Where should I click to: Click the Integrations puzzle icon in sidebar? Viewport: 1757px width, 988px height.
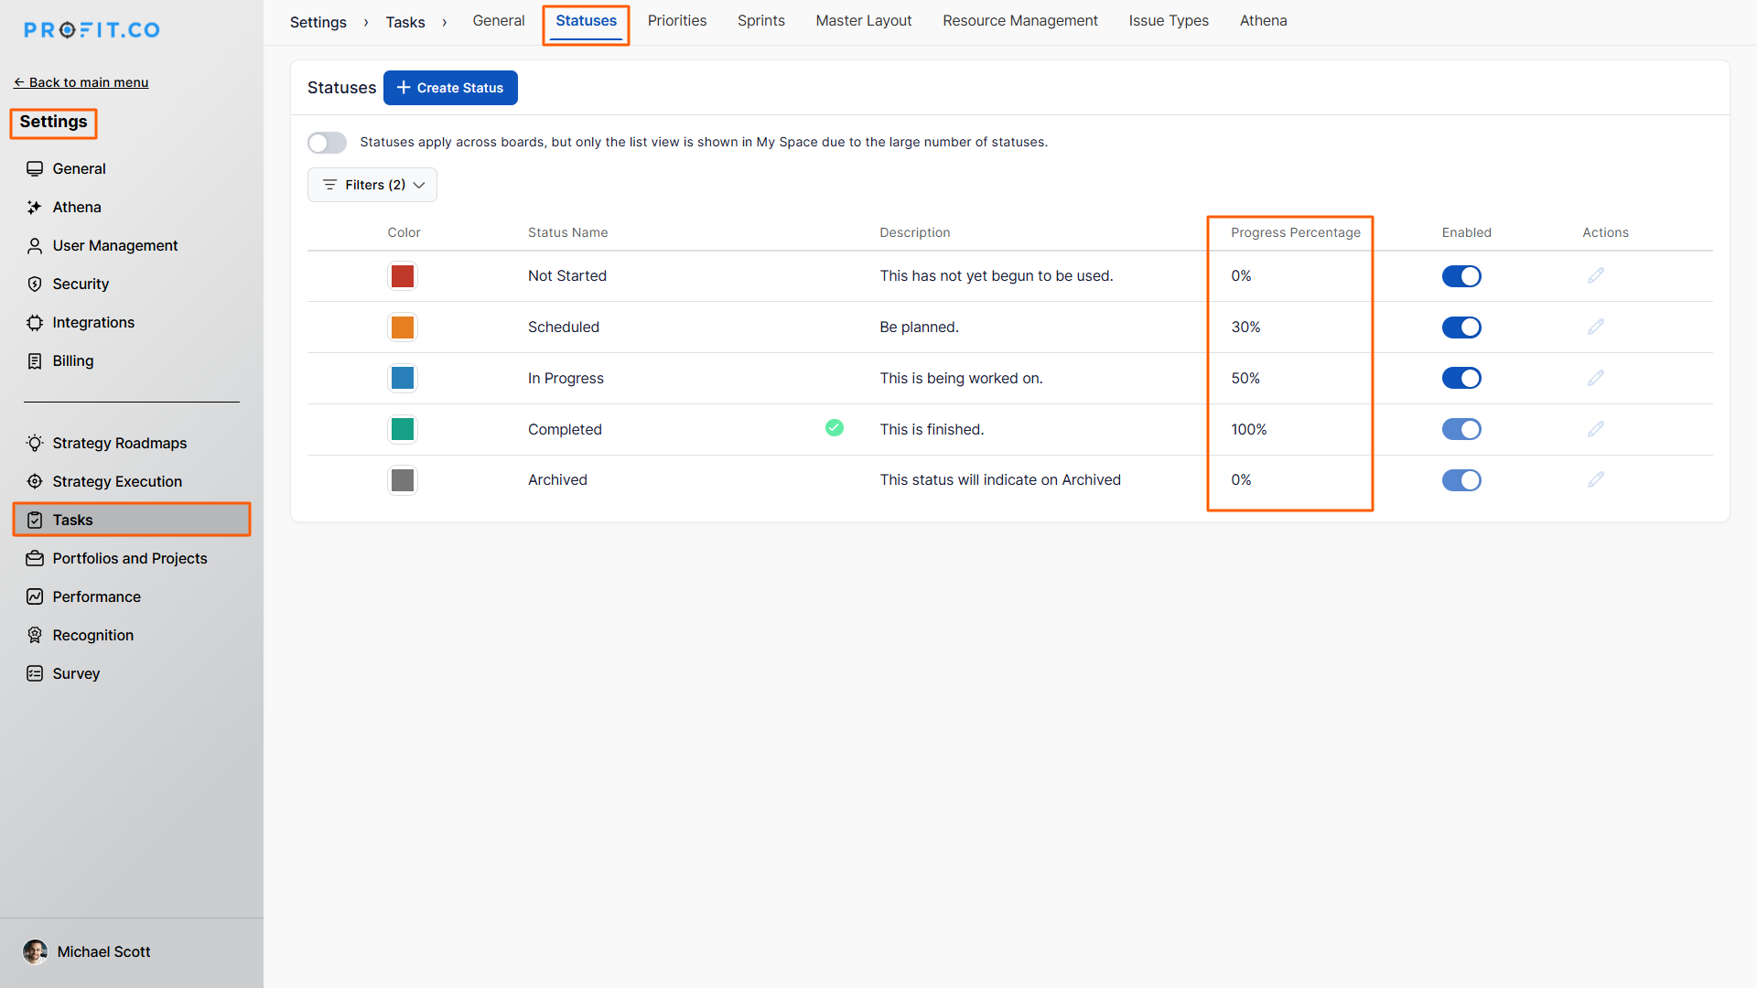(x=35, y=323)
